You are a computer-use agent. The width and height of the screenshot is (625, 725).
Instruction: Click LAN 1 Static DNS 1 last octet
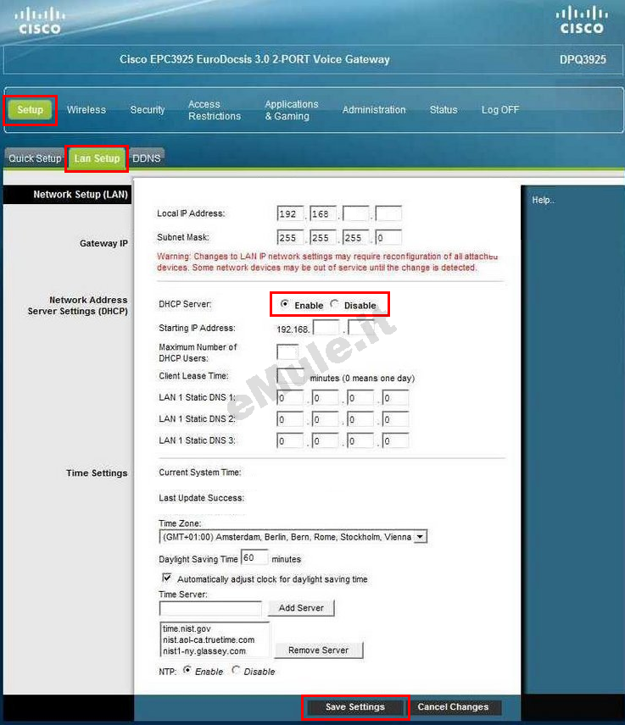395,397
